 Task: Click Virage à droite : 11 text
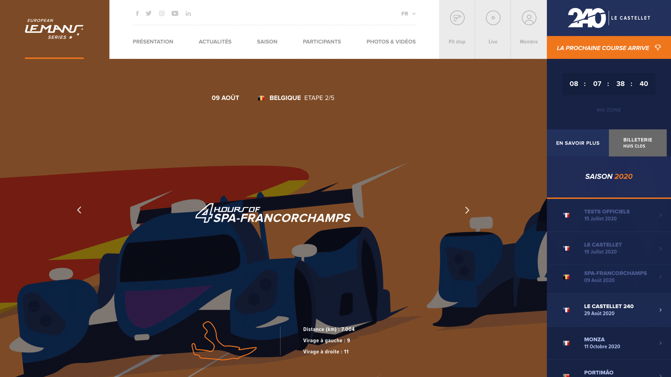(x=326, y=352)
